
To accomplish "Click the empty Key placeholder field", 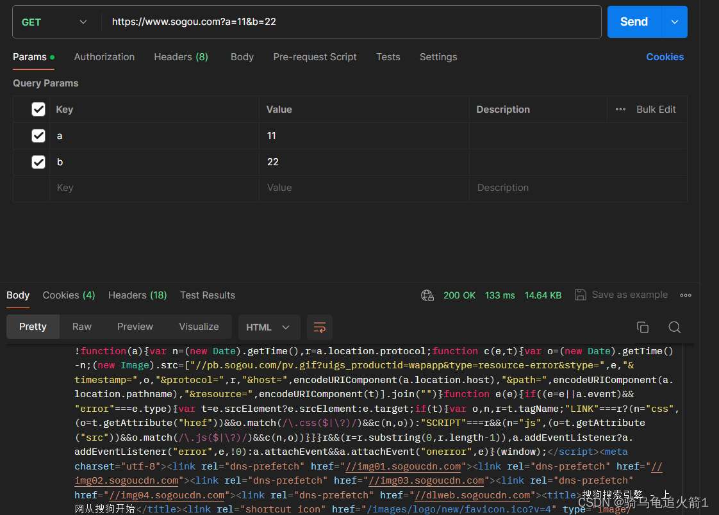I will (154, 188).
